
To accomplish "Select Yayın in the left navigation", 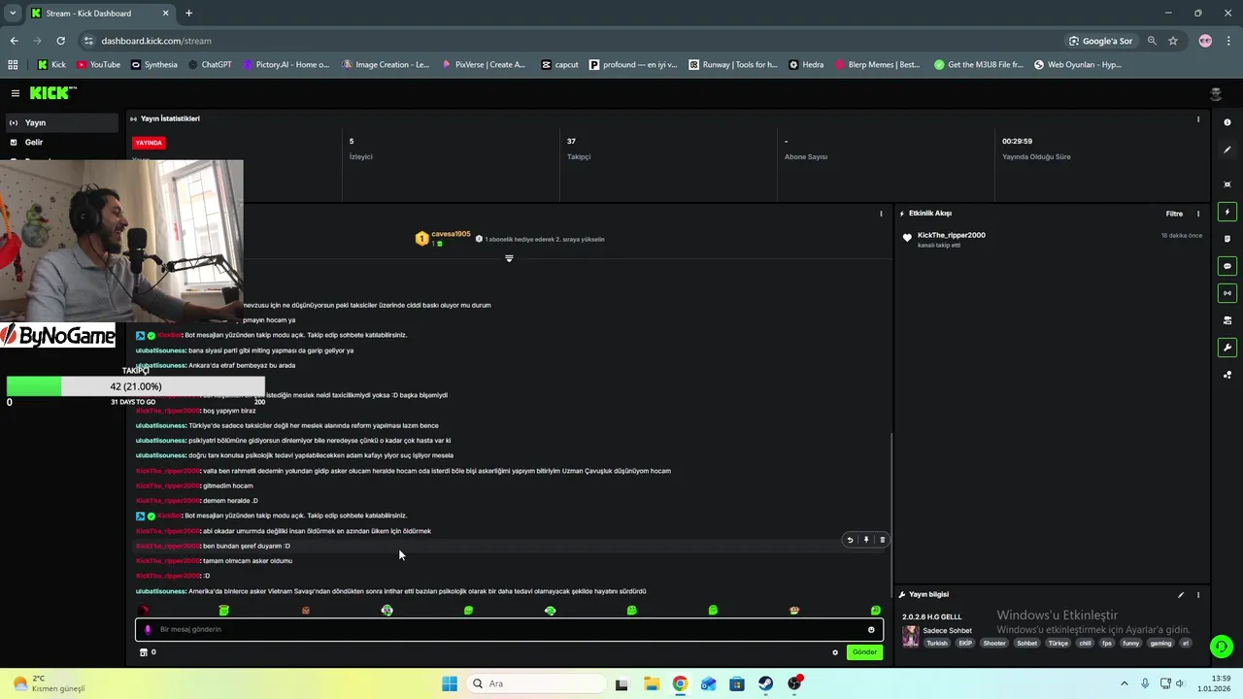I will coord(62,122).
